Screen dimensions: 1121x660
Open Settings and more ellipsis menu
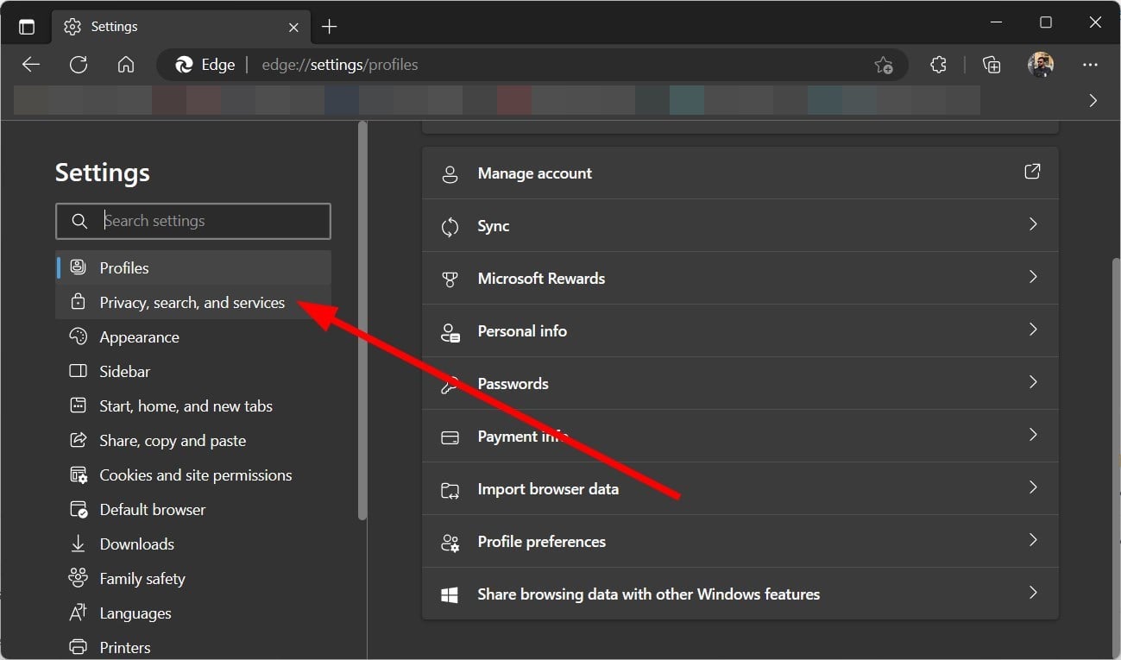[1090, 65]
